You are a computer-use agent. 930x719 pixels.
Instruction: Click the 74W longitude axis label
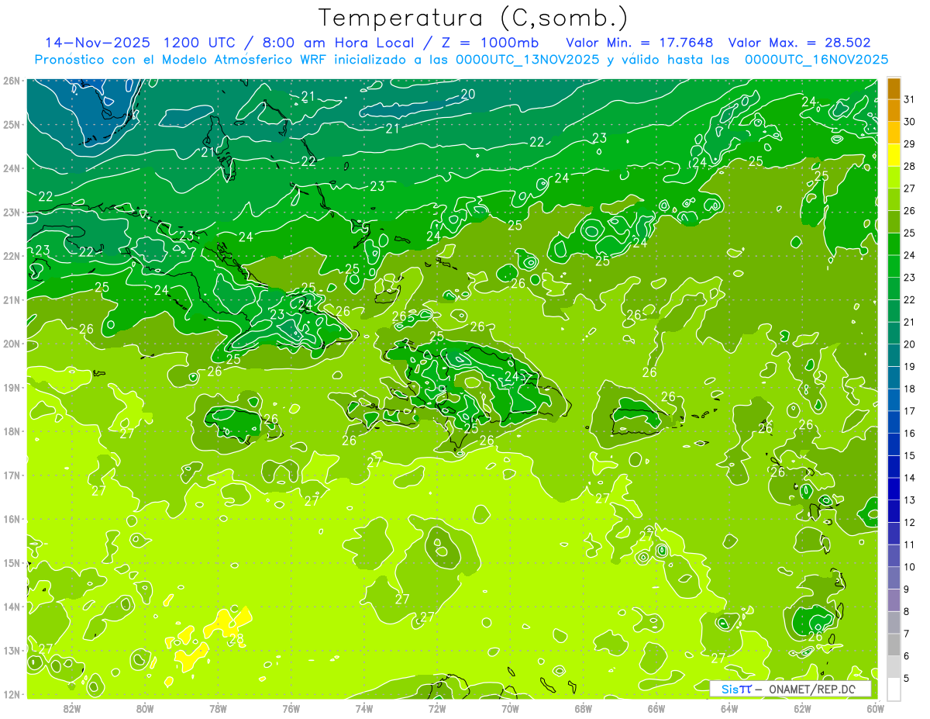364,708
